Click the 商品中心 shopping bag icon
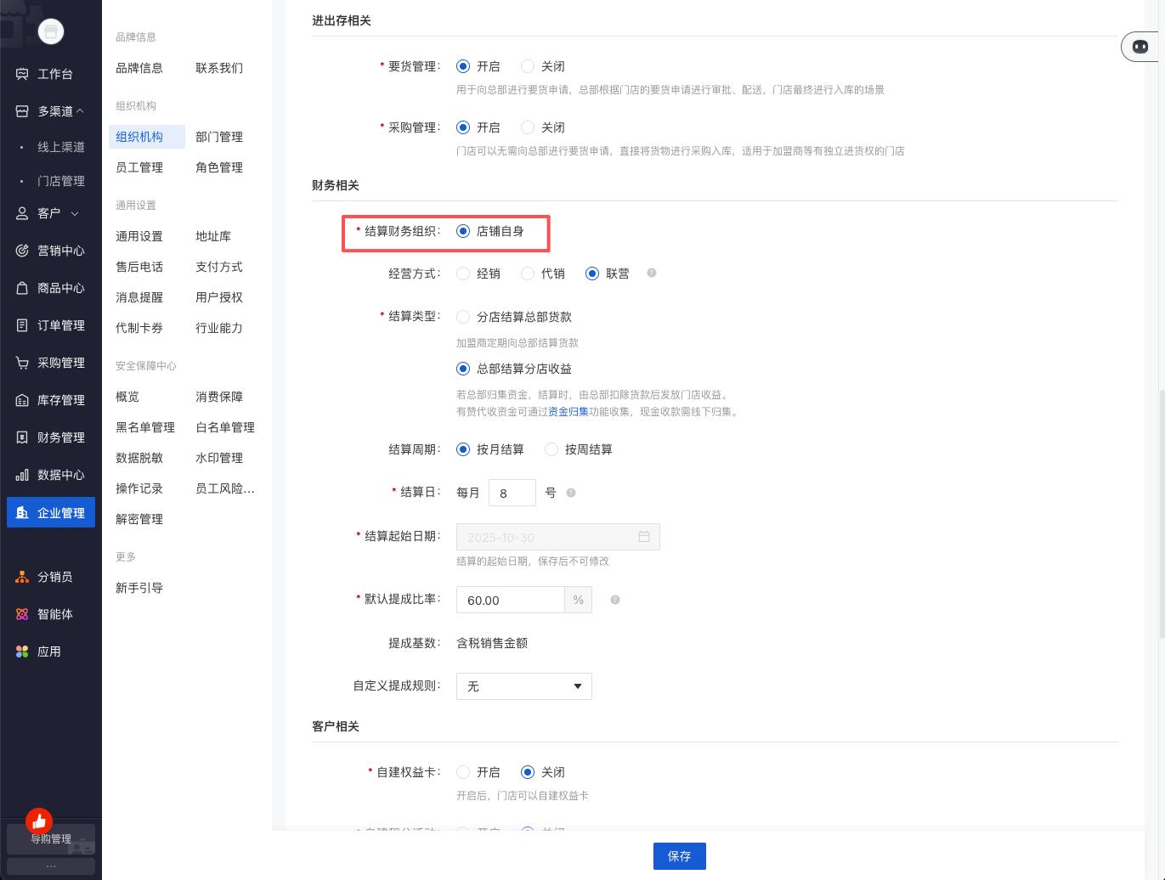Viewport: 1165px width, 880px height. [x=22, y=288]
